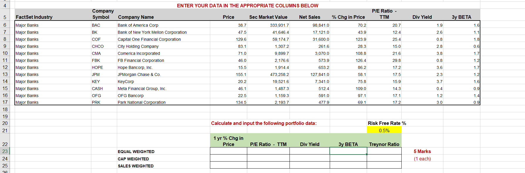Select % change value 126.4
Image resolution: width=525 pixels, height=173 pixels.
[348, 60]
